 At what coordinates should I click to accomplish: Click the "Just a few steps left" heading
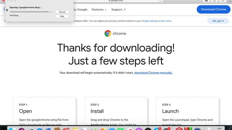coord(116,61)
